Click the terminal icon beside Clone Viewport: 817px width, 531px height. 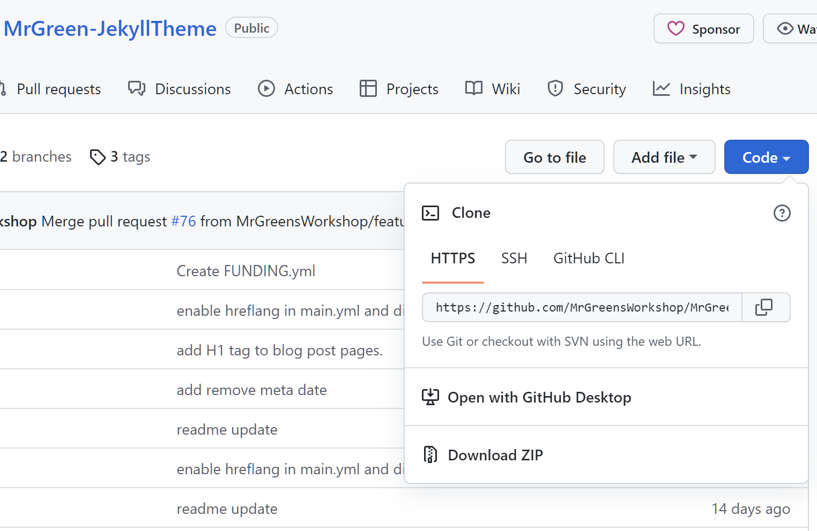430,213
